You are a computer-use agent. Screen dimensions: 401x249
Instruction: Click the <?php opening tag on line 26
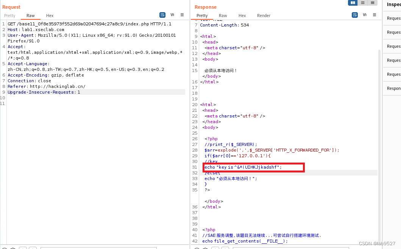point(211,139)
